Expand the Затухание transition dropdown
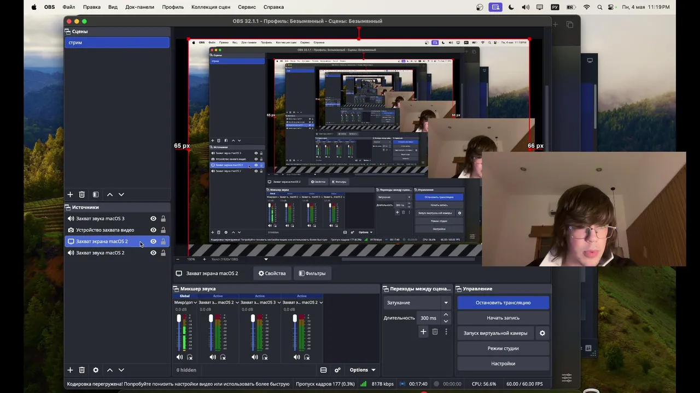 point(417,302)
